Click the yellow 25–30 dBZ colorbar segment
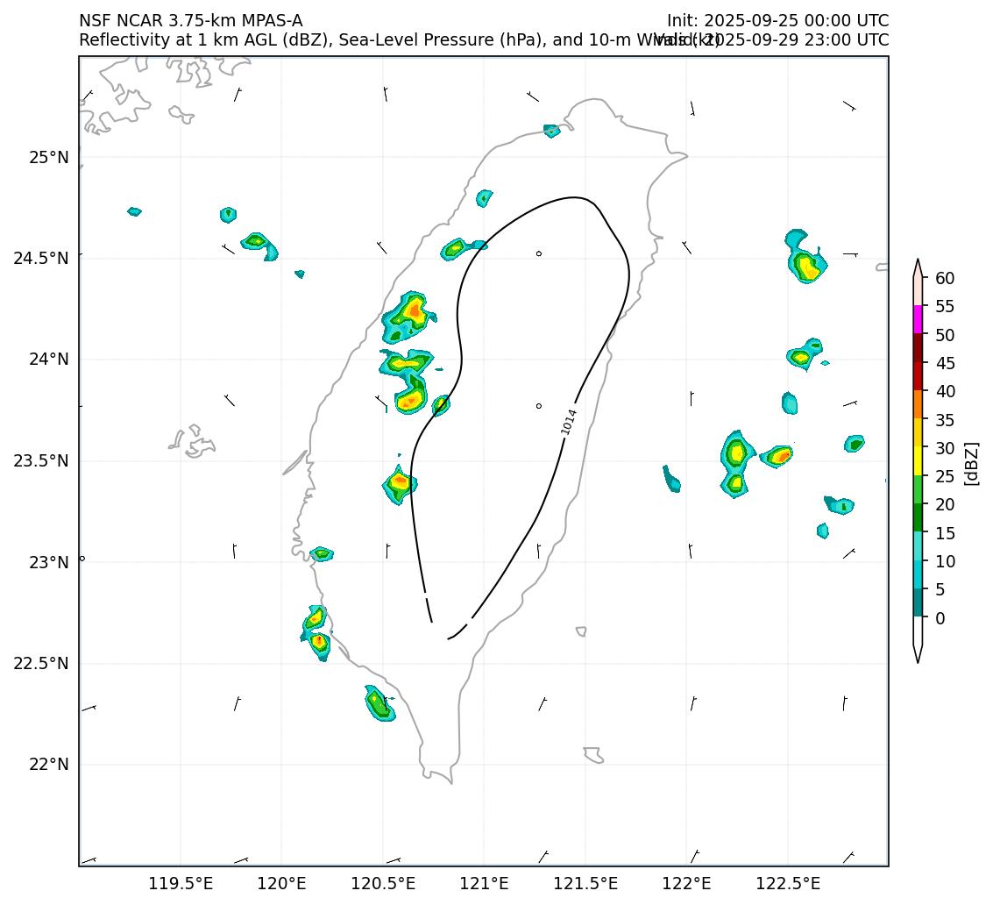The width and height of the screenshot is (993, 905). coord(918,461)
